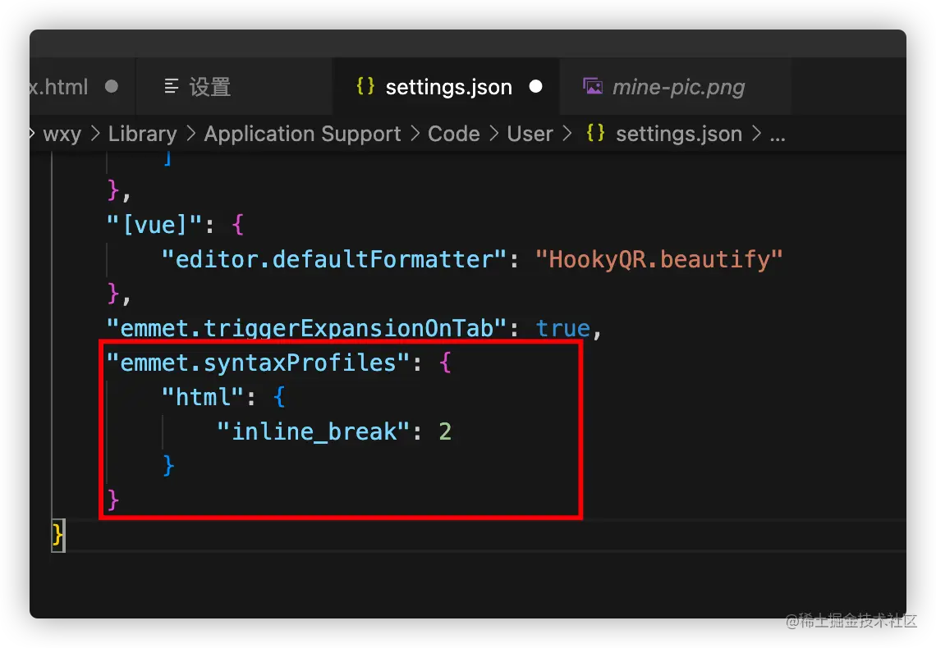The image size is (936, 648).
Task: Click the image icon on the mine-pic.png tab
Action: point(592,86)
